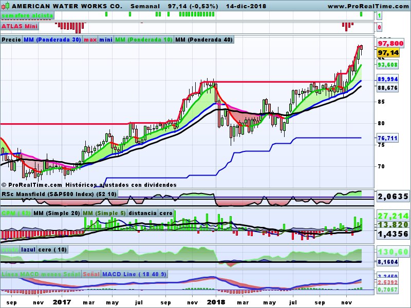Click the red 0 ATLAS Mini value tag
The image size is (411, 308).
[x=379, y=27]
